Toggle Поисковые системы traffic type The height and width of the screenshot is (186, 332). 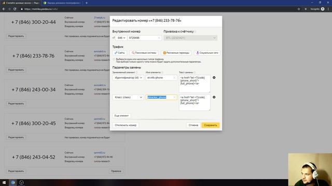(144, 53)
